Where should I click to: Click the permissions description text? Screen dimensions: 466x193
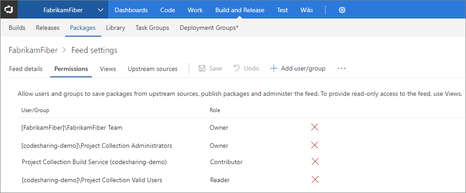240,94
